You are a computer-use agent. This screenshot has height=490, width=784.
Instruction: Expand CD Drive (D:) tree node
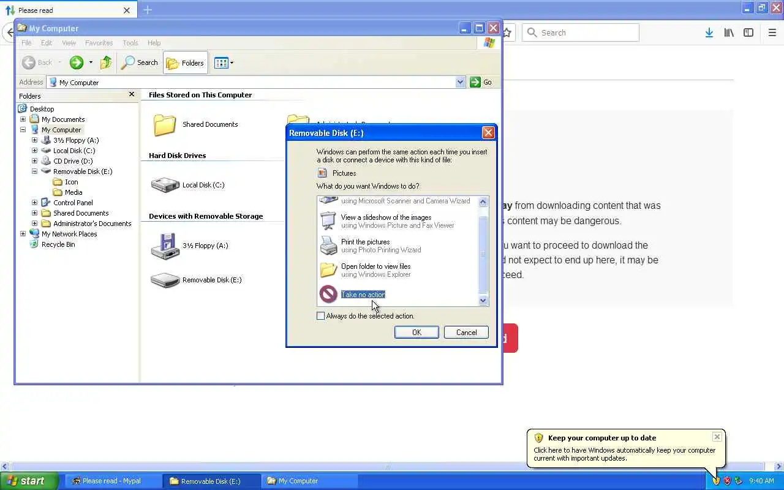(35, 161)
